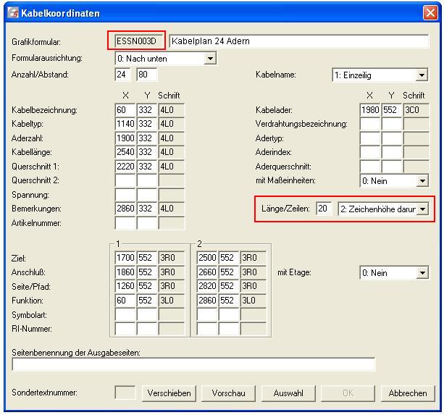Open the Zeichenhöhe dropdown next to Länge/Zeilen

click(422, 209)
